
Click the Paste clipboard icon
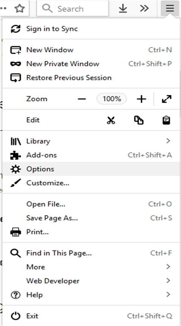pos(166,120)
